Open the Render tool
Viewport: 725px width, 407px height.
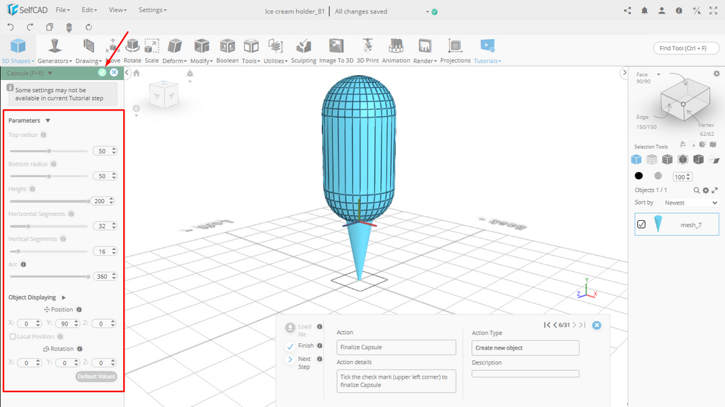(425, 51)
